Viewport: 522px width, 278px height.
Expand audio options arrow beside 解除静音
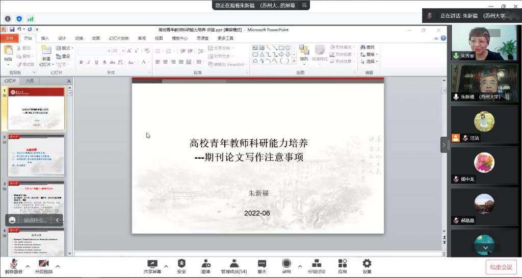(28, 266)
